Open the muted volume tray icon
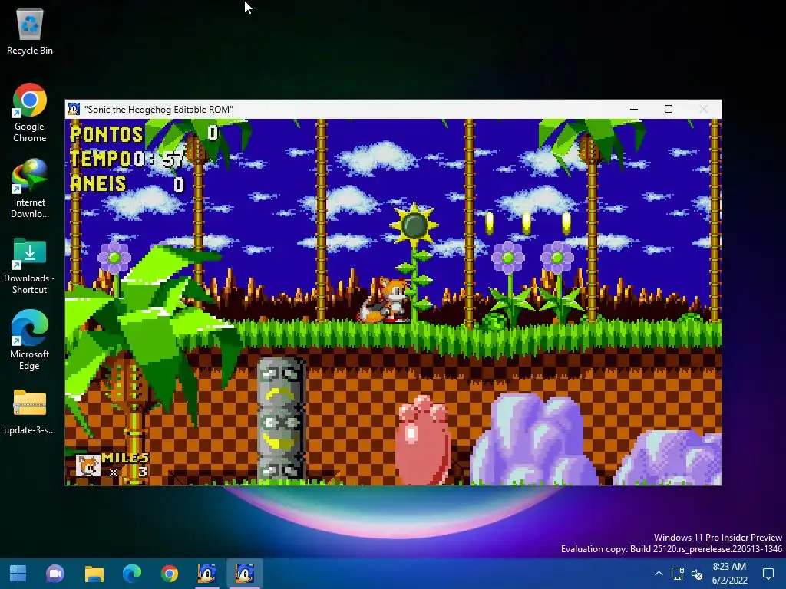The image size is (786, 589). [x=697, y=574]
